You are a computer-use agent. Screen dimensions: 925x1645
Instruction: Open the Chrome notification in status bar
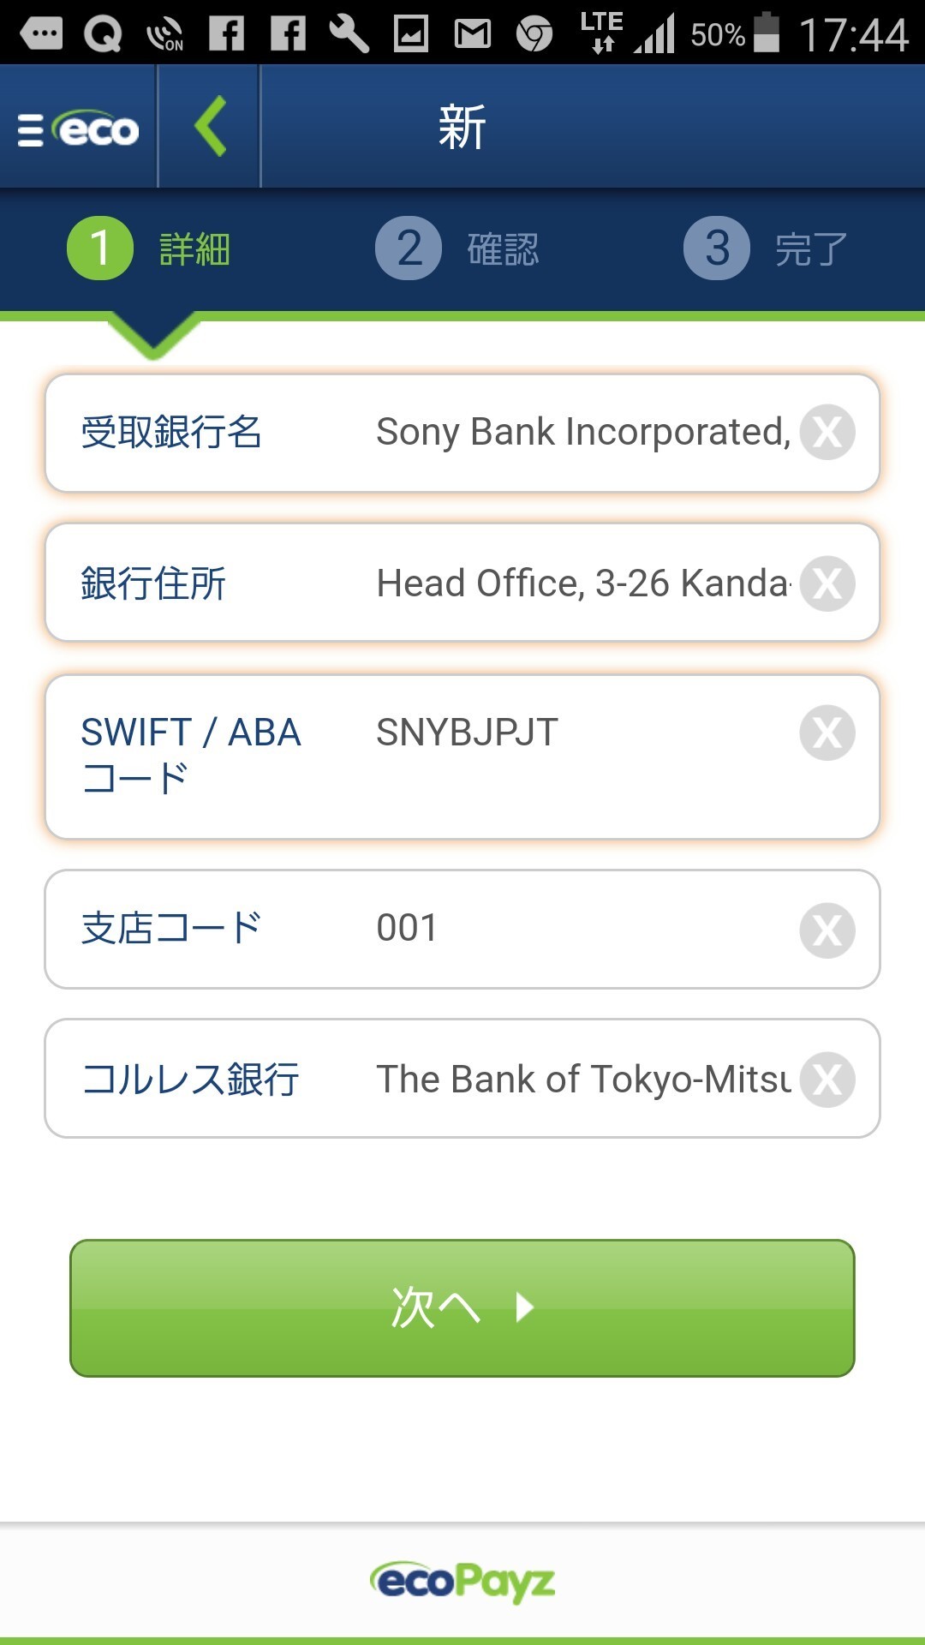click(534, 34)
